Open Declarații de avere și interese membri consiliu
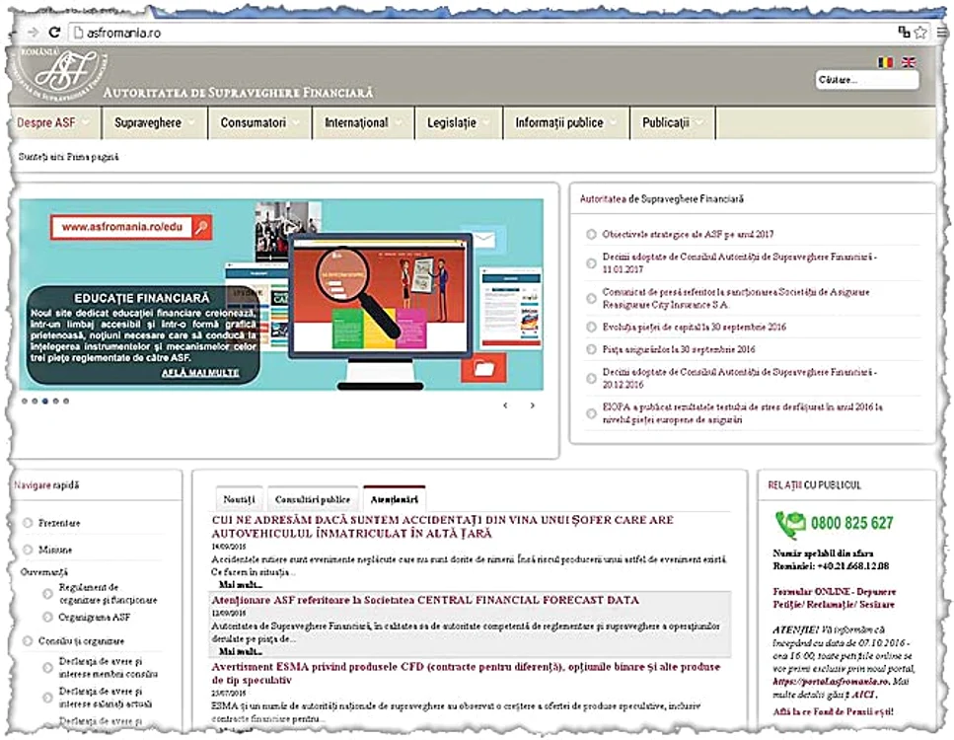Viewport: 954px width, 740px height. [x=108, y=668]
